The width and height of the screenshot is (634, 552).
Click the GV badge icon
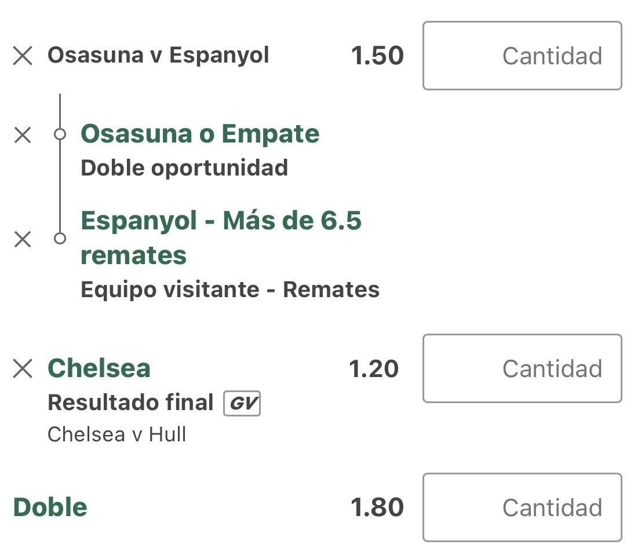pyautogui.click(x=242, y=403)
